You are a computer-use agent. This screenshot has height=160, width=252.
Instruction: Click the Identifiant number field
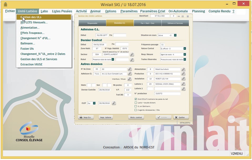click(x=160, y=16)
